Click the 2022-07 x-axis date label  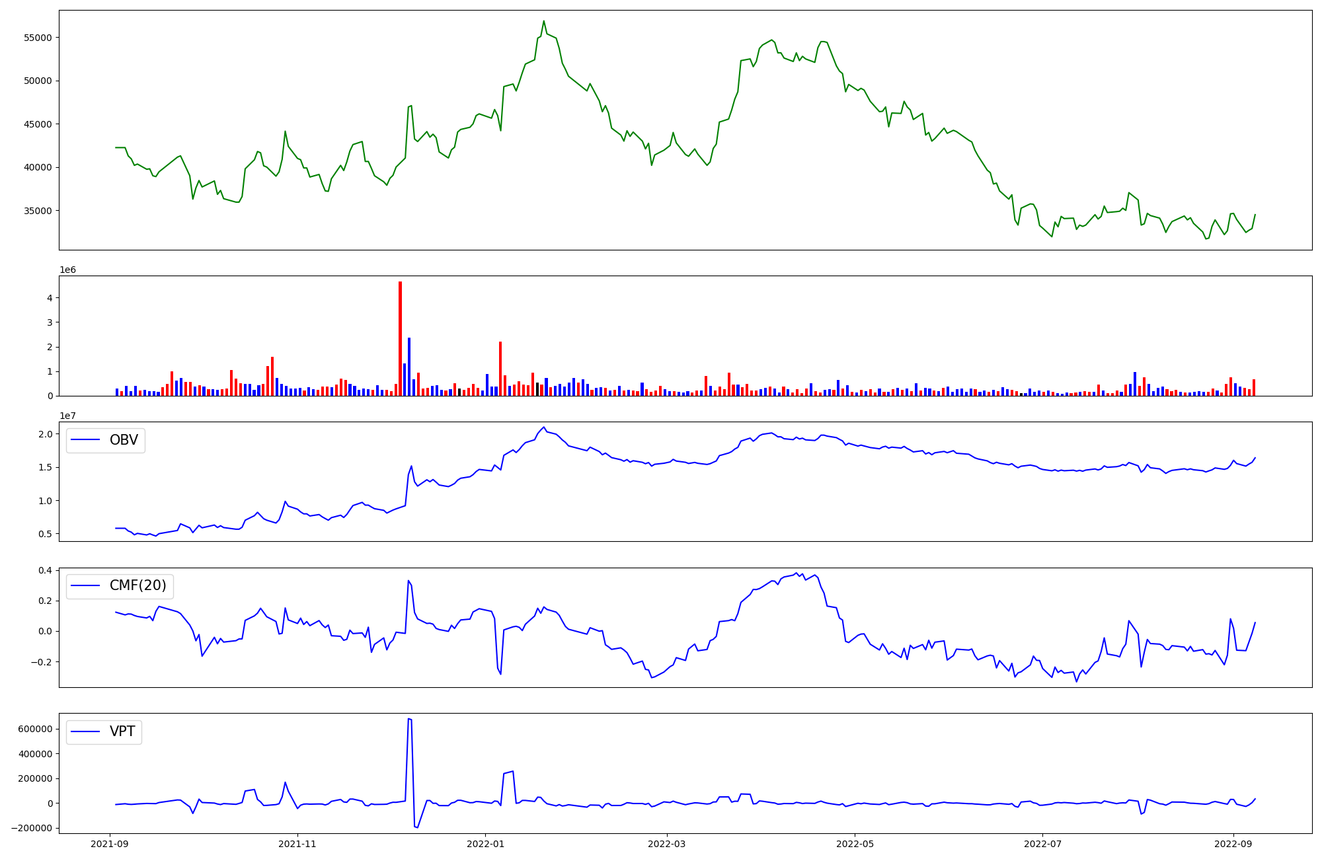tap(1042, 844)
